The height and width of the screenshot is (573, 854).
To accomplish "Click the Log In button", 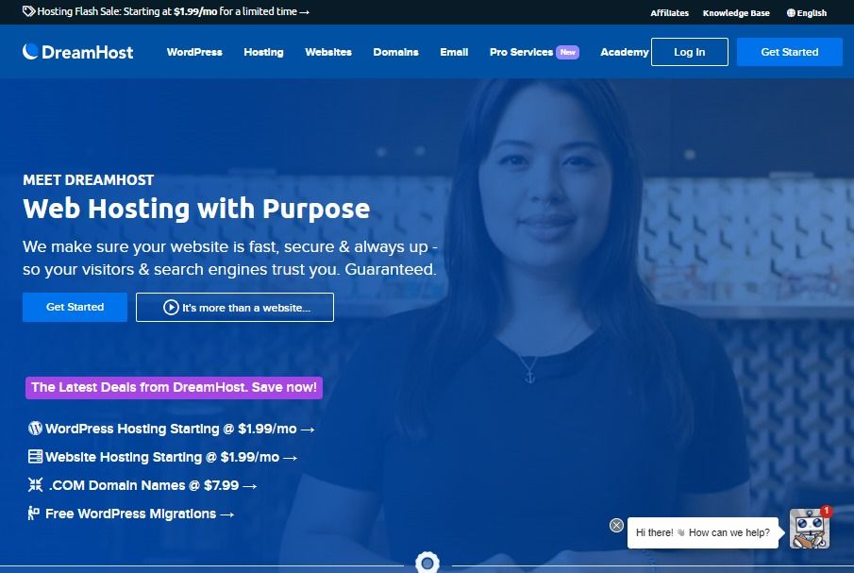I will [690, 52].
